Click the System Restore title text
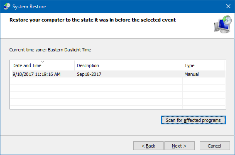This screenshot has height=155, width=235. pos(29,7)
